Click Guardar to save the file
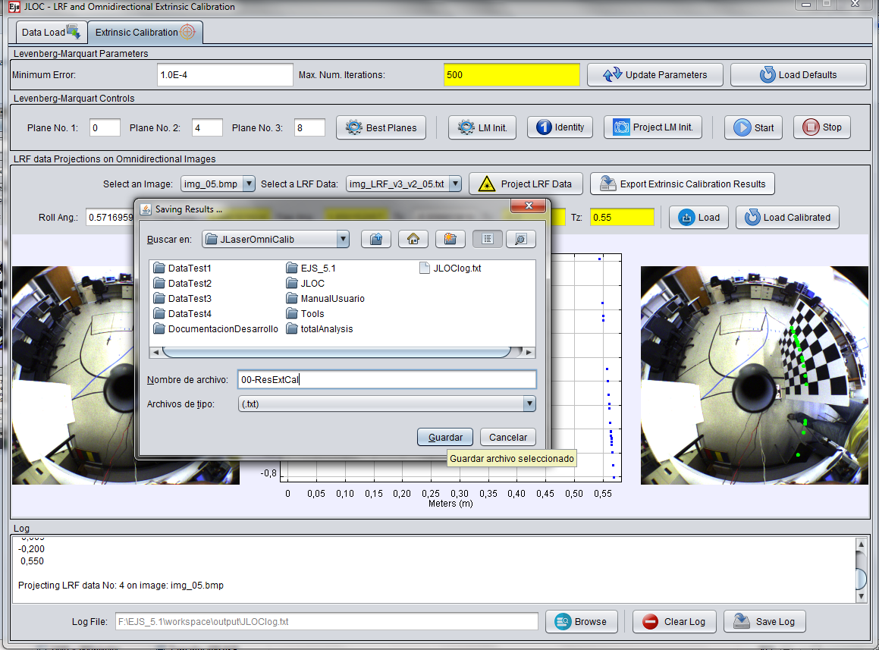The height and width of the screenshot is (650, 879). tap(445, 438)
